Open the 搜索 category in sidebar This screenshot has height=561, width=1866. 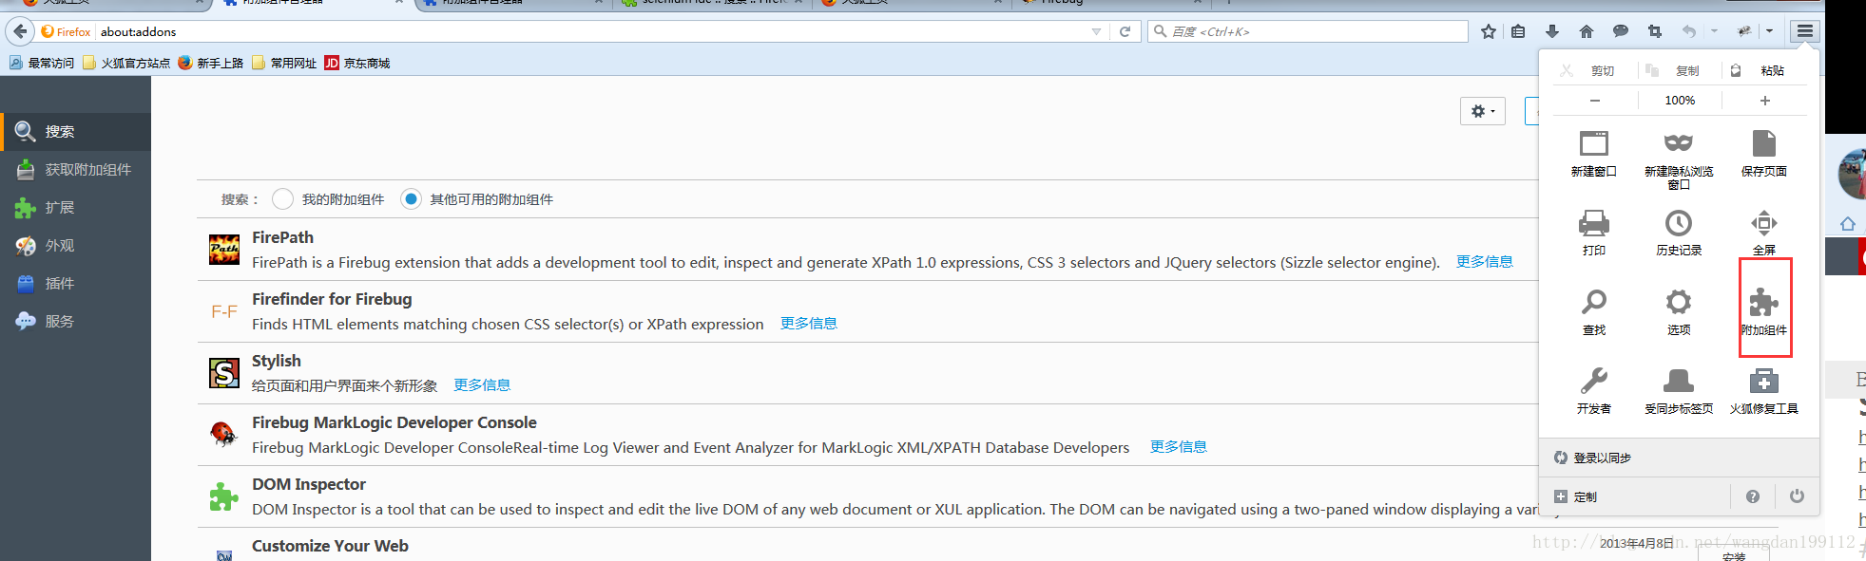[76, 132]
